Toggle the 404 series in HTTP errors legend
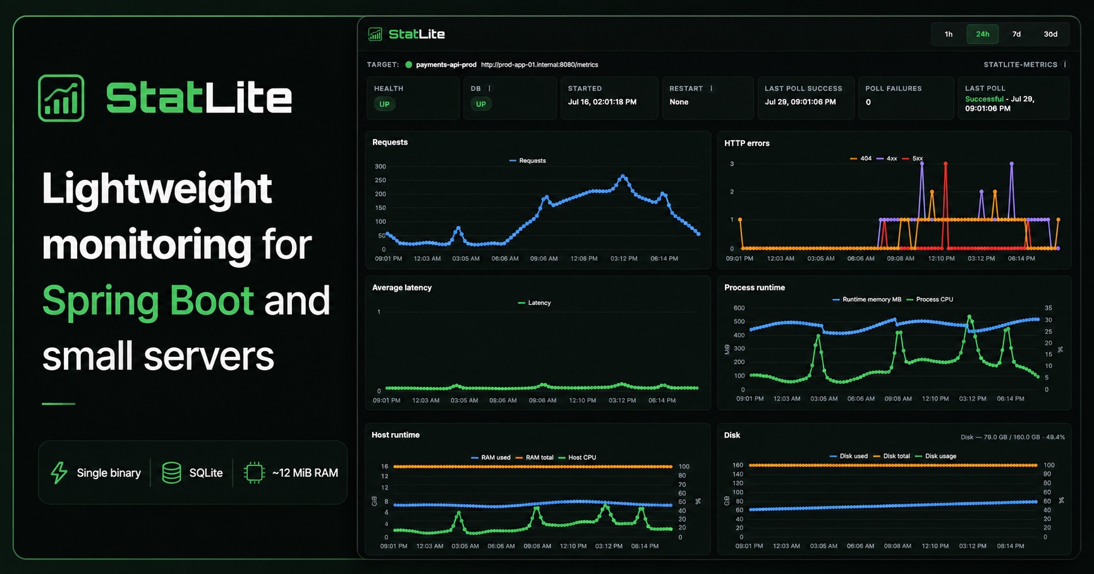 pos(861,158)
